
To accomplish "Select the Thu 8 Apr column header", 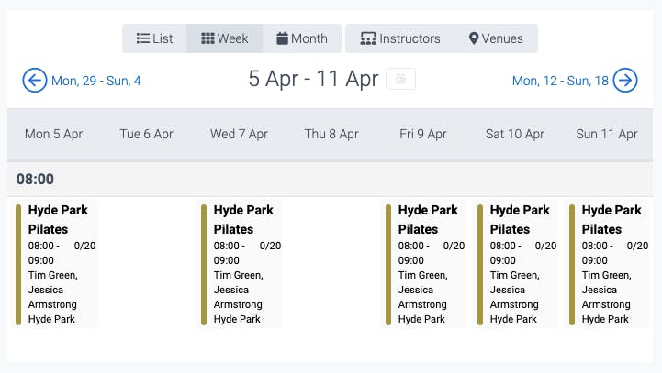I will pyautogui.click(x=331, y=134).
